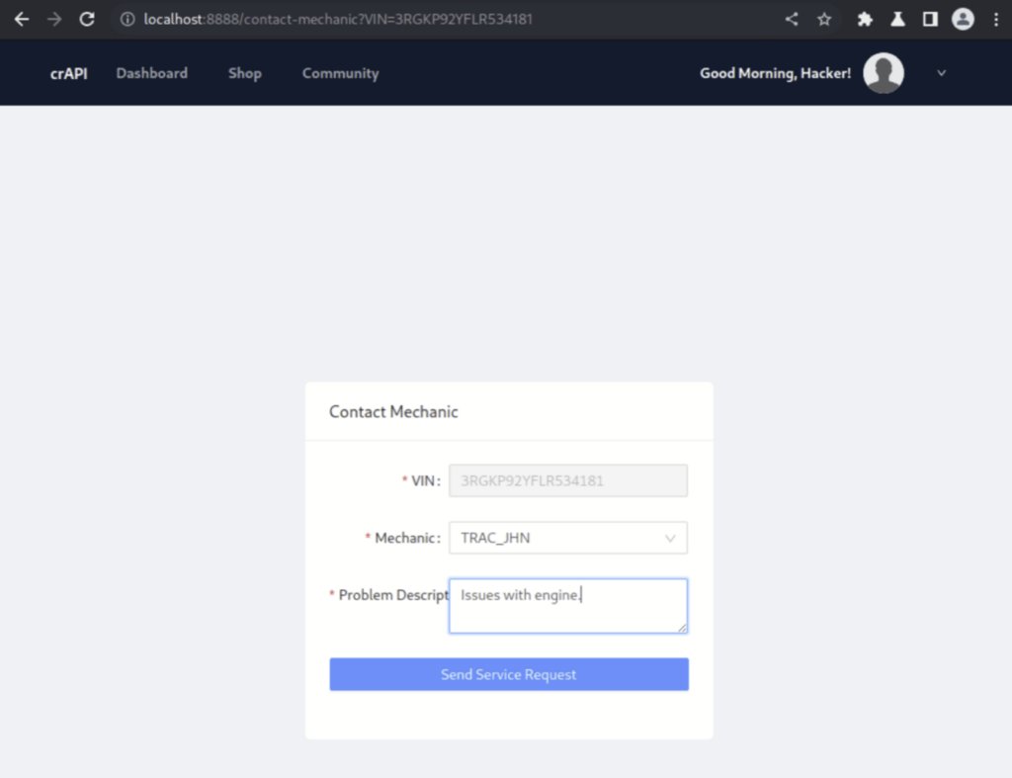Open the Shop section
Screen dimensions: 1012x778
coord(244,73)
